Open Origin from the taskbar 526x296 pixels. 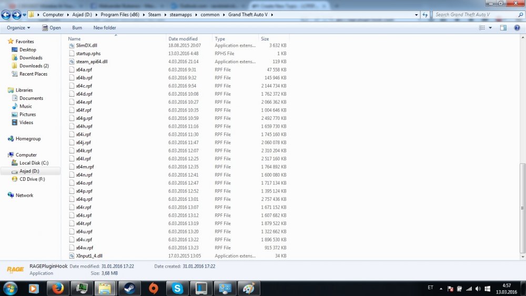coord(154,288)
